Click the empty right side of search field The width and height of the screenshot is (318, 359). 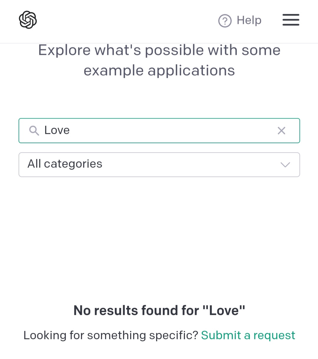point(206,131)
